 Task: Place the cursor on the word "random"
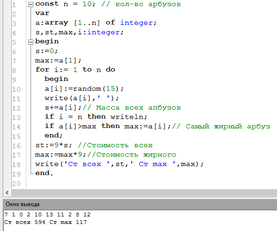click(x=87, y=88)
